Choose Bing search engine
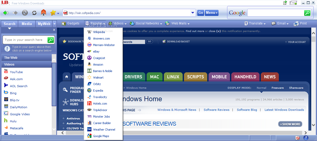 pyautogui.click(x=13, y=93)
